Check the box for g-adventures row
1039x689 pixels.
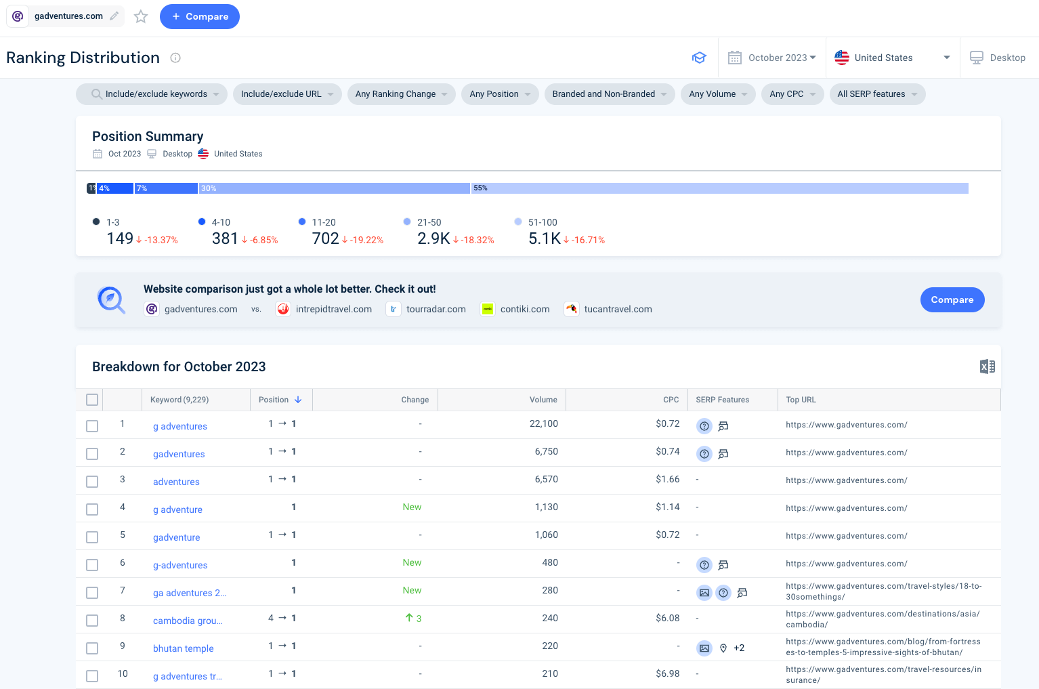(x=92, y=565)
